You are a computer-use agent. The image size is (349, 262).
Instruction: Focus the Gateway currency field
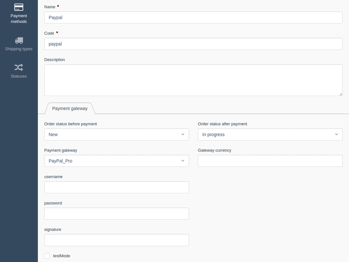pyautogui.click(x=270, y=161)
